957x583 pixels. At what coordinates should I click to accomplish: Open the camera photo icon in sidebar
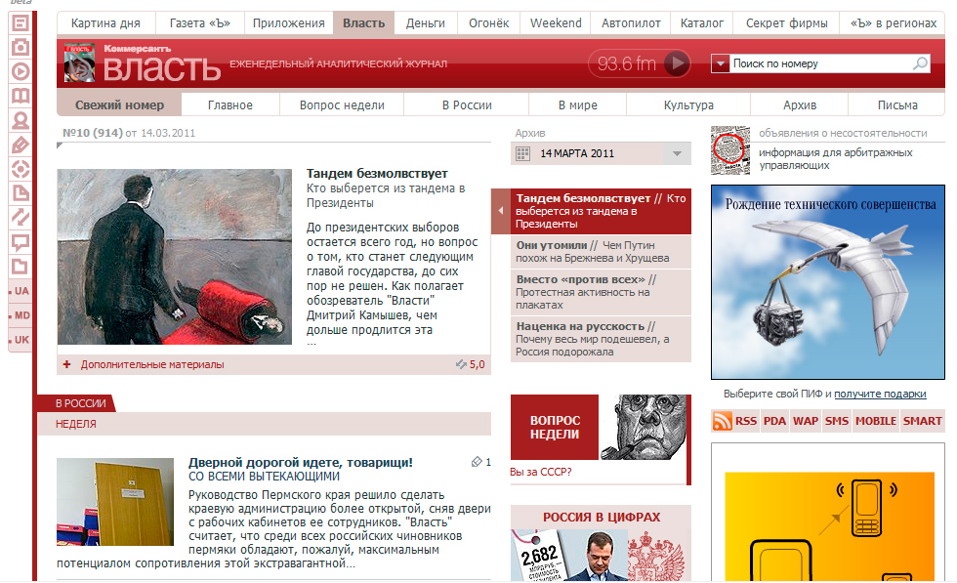point(21,47)
